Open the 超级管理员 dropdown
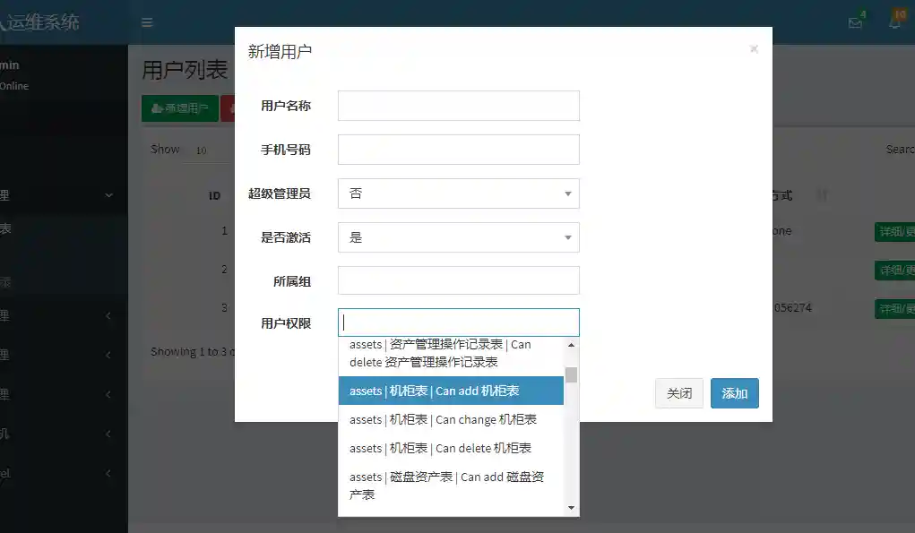Screen dimensions: 915x533 [459, 193]
